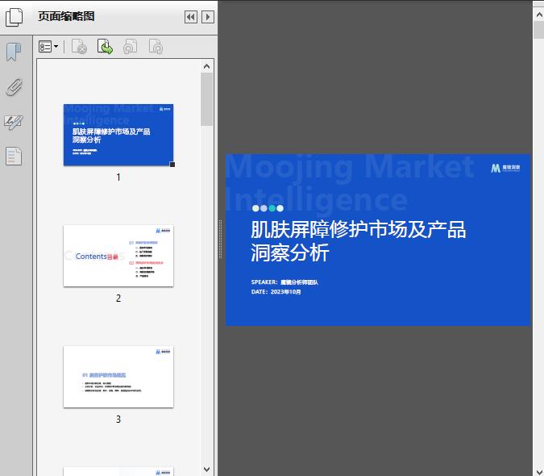Open the Attachments paperclip panel

pyautogui.click(x=14, y=87)
